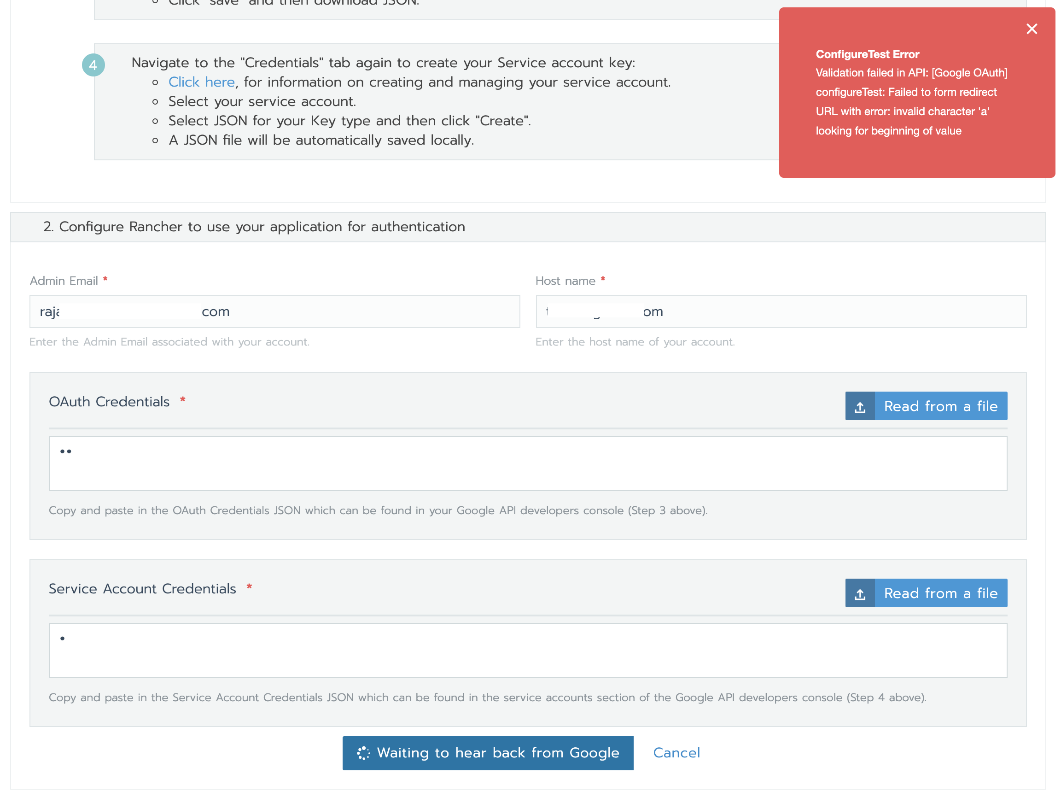The width and height of the screenshot is (1061, 809).
Task: Click the Waiting to hear back from Google button
Action: pos(488,753)
